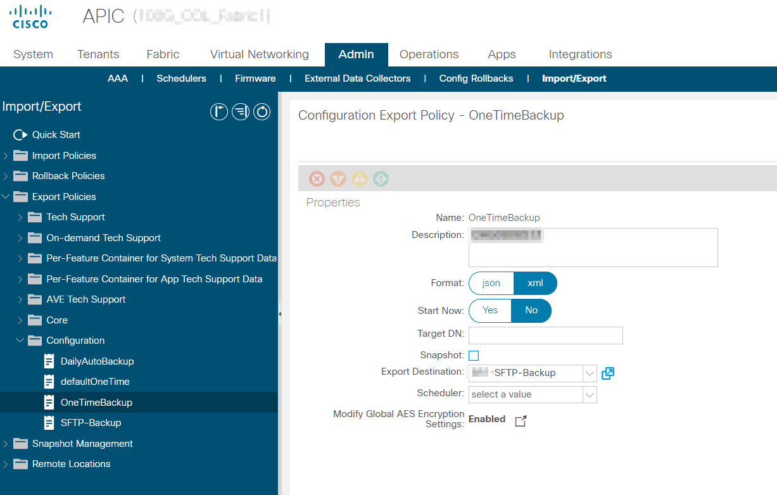Expand the Import Policies tree node

click(6, 156)
